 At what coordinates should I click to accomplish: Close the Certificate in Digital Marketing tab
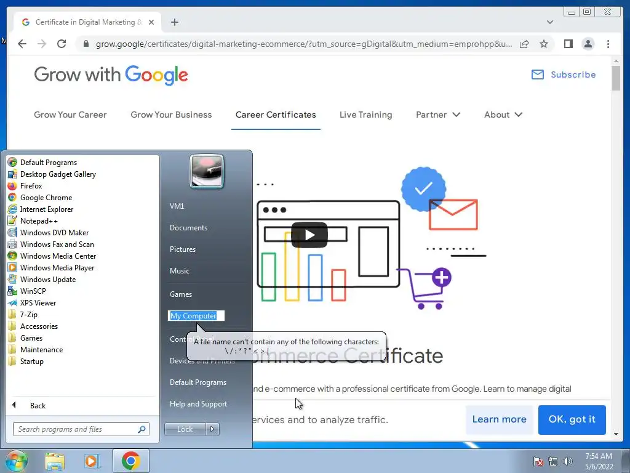151,22
